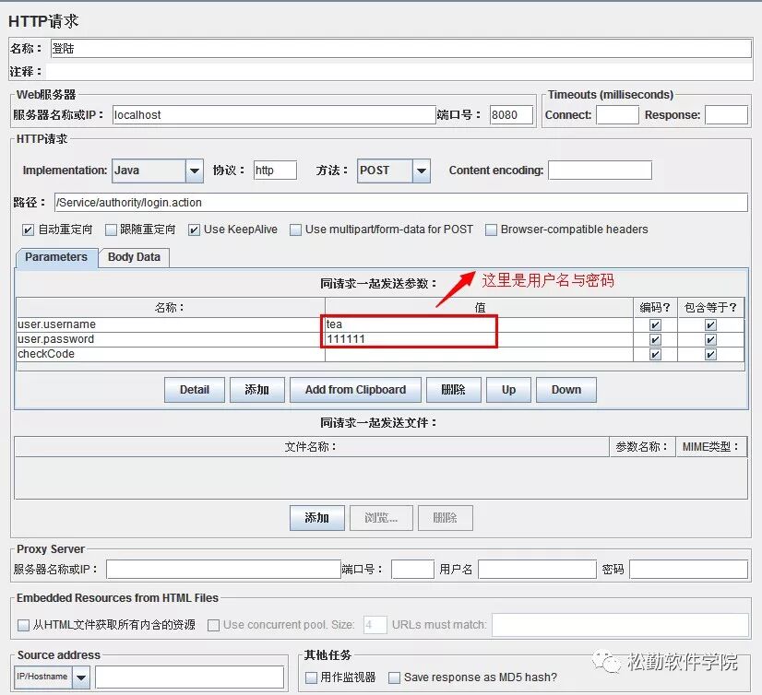Click the concurrent pool Size field
Image resolution: width=762 pixels, height=695 pixels.
pos(375,625)
